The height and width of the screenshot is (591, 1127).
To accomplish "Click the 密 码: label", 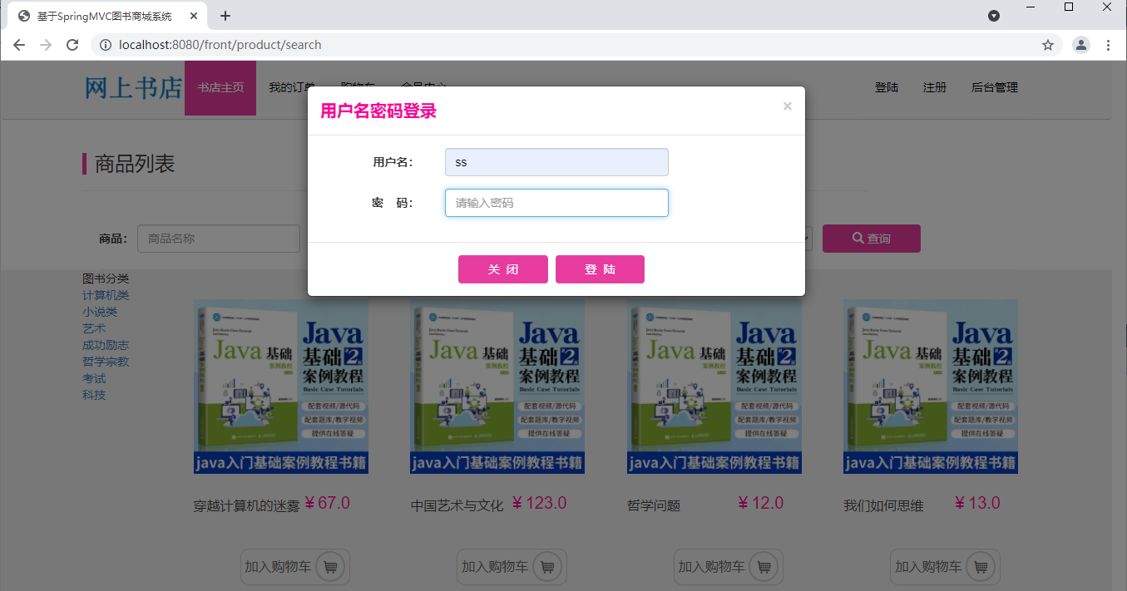I will click(393, 203).
